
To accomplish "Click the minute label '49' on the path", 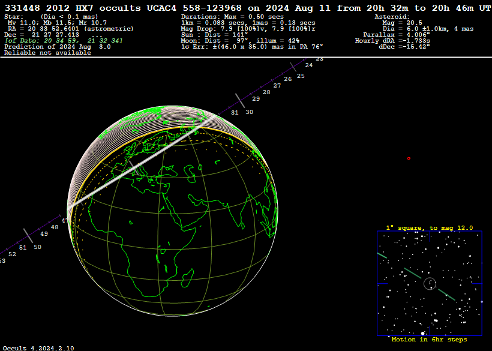I will click(44, 233).
